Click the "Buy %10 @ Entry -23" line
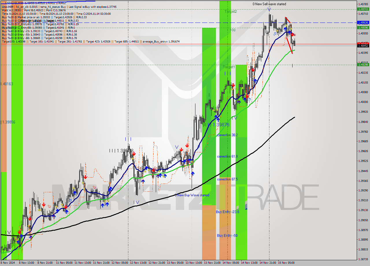 (40, 31)
